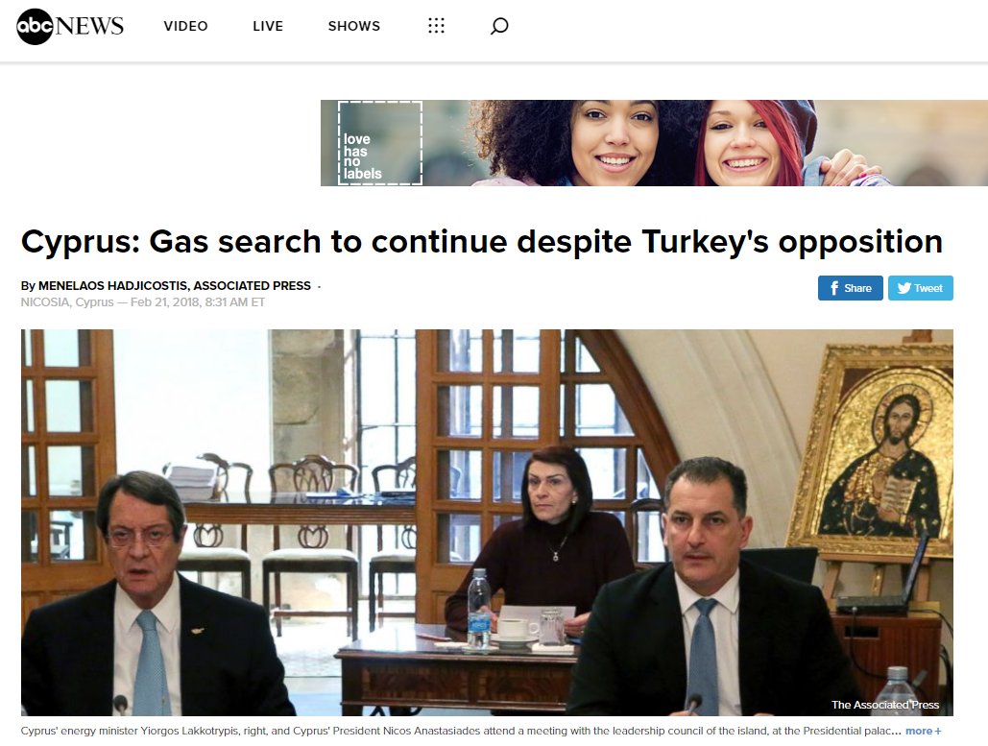Click The Associated Press photo credit
This screenshot has height=746, width=988.
pyautogui.click(x=885, y=705)
